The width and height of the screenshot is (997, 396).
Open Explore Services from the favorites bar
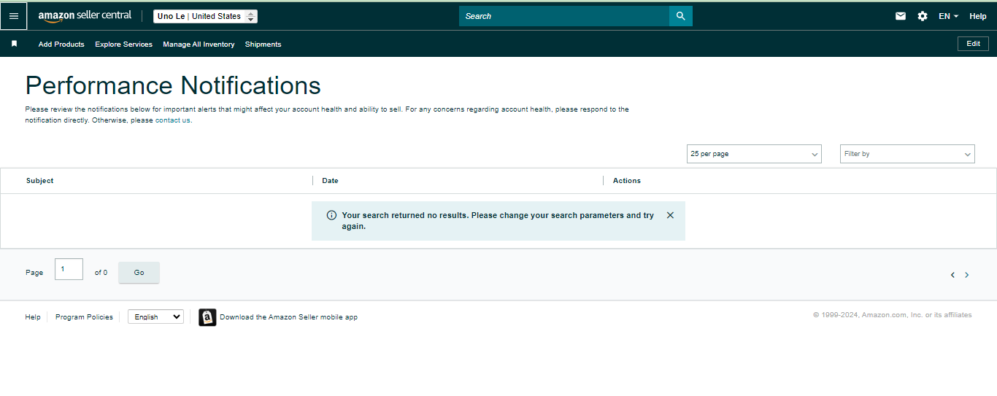tap(123, 44)
